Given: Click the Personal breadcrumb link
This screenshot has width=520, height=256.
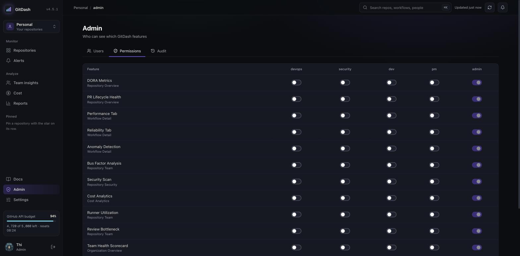Looking at the screenshot, I should (81, 8).
